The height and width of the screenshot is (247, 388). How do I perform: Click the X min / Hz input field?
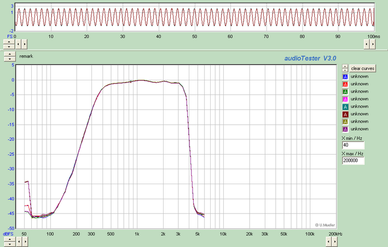pyautogui.click(x=353, y=145)
